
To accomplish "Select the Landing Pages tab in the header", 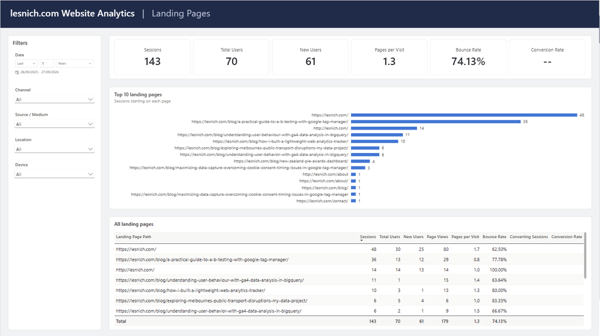I will 181,13.
